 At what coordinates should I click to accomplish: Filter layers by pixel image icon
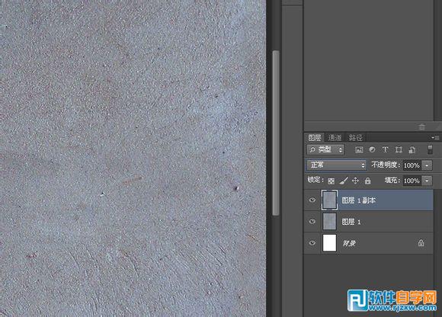[359, 149]
